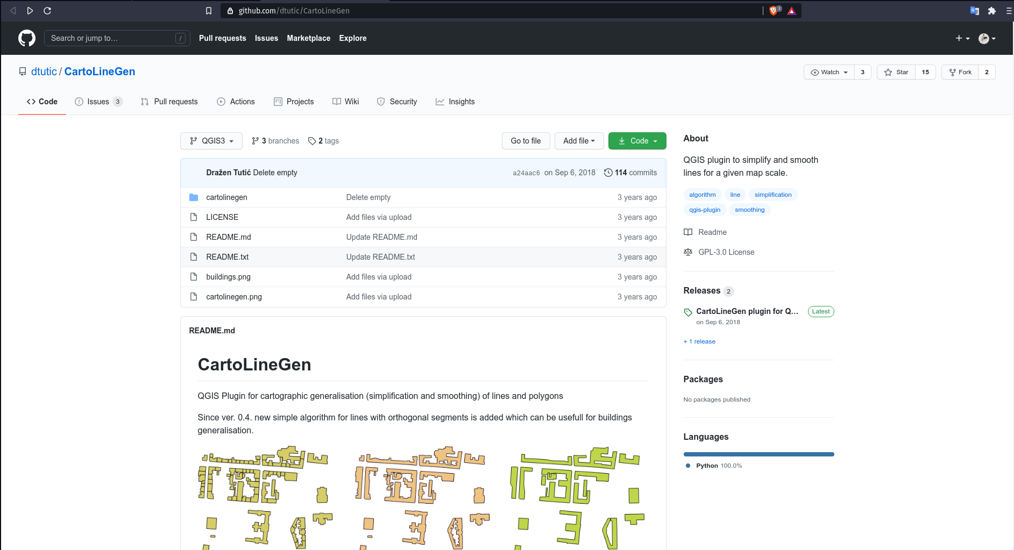
Task: Click the LICENSE file icon
Action: pyautogui.click(x=194, y=217)
